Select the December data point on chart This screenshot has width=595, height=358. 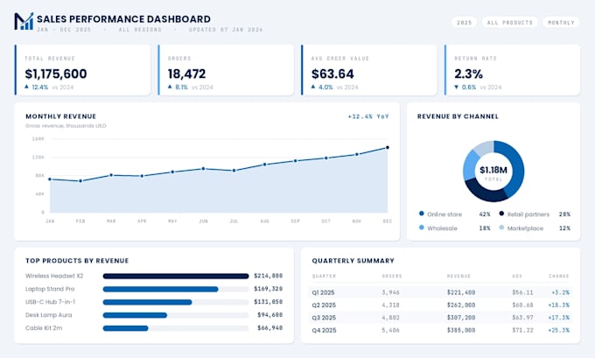[388, 147]
